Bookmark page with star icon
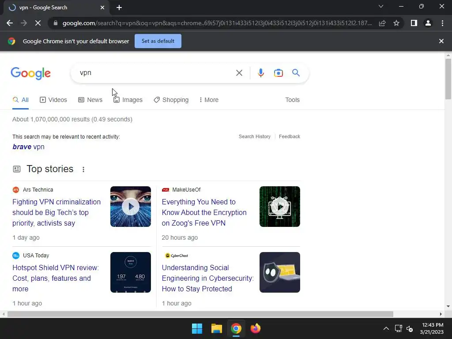This screenshot has width=452, height=339. 396,23
